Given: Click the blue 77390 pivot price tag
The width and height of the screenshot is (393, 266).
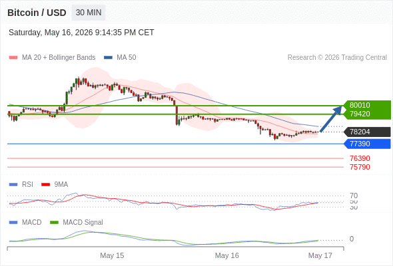Looking at the screenshot, I should pyautogui.click(x=367, y=144).
